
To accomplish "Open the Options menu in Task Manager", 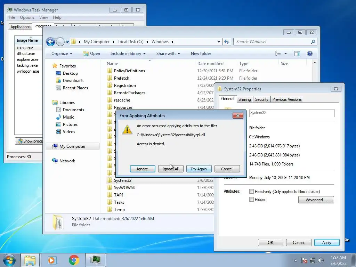I will coord(27,17).
